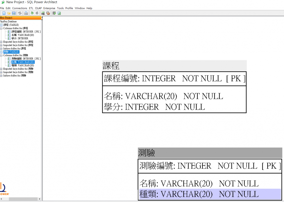284x202 pixels.
Task: Select PlayPen Database in the tree
Action: tap(8, 22)
